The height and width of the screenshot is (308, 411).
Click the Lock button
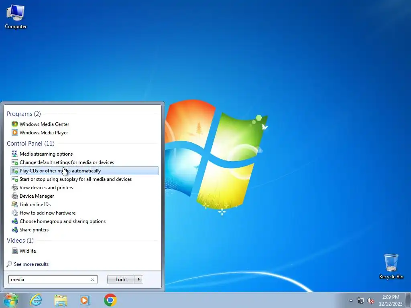coord(120,280)
